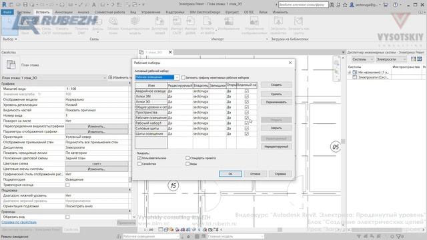Enable the Семейства show checkbox
This screenshot has height=240, width=427.
click(x=139, y=164)
